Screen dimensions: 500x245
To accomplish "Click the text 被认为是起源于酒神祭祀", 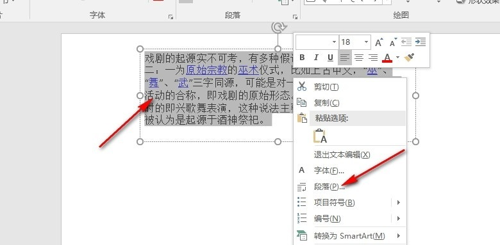I will [x=201, y=120].
